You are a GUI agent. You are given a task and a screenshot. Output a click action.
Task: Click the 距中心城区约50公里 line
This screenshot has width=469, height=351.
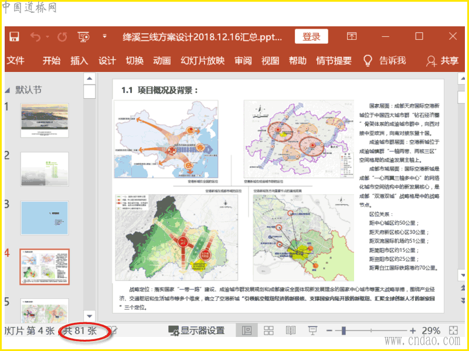394,223
